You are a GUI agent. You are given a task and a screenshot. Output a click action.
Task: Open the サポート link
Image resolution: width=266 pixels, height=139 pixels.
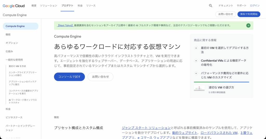pos(242,6)
